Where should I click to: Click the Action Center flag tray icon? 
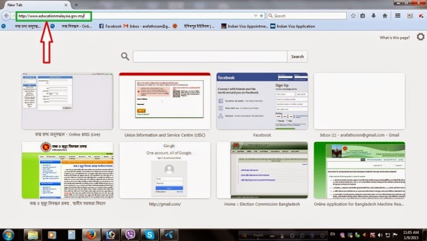395,235
